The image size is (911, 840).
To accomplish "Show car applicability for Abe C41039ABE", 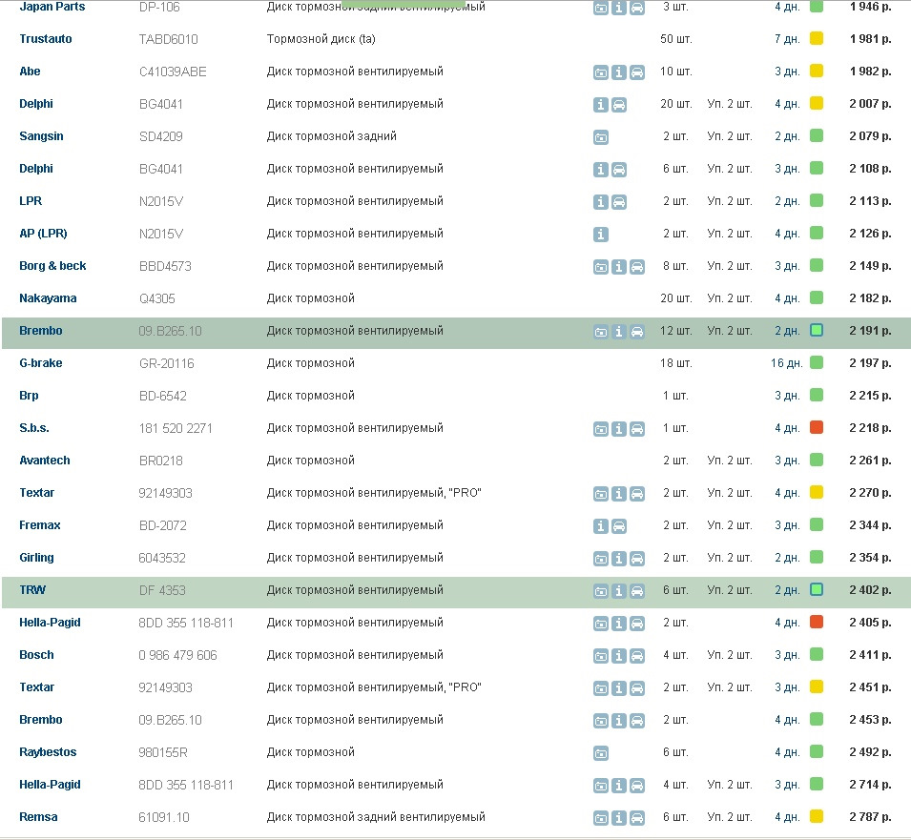I will (x=637, y=72).
